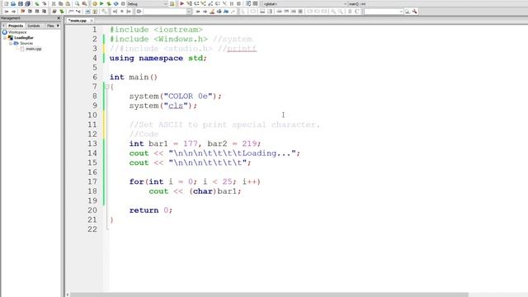Screen dimensions: 528x297
Task: Click the Run to cursor debug icon
Action: [189, 3]
